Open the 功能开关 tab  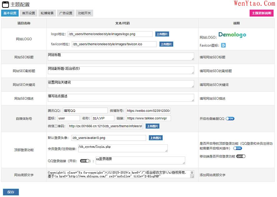(85, 13)
